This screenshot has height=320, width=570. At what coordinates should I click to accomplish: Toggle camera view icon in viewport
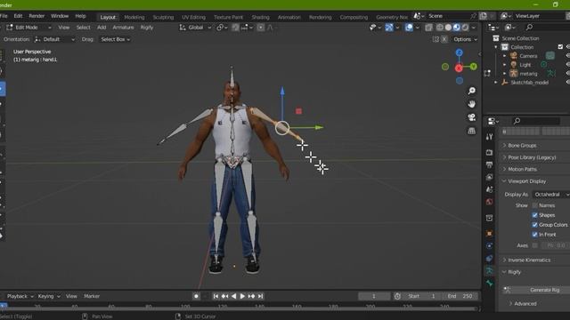(x=471, y=117)
